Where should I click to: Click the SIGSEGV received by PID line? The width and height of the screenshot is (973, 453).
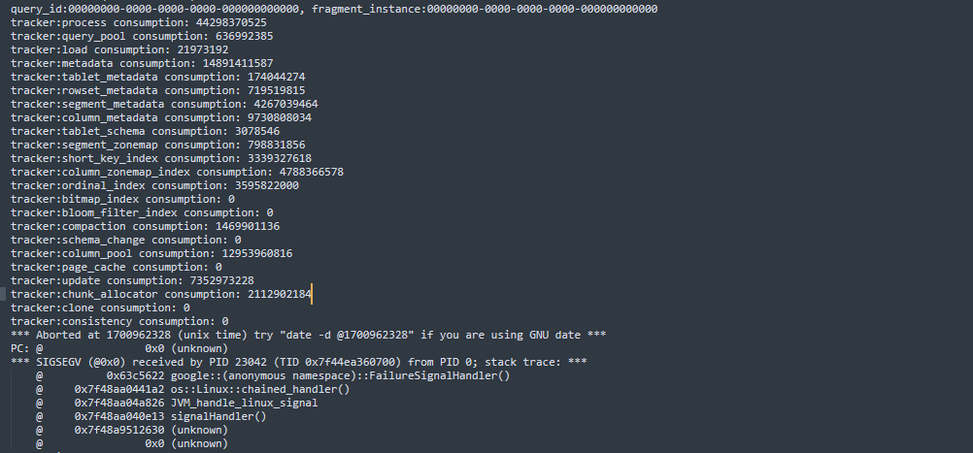pyautogui.click(x=298, y=363)
